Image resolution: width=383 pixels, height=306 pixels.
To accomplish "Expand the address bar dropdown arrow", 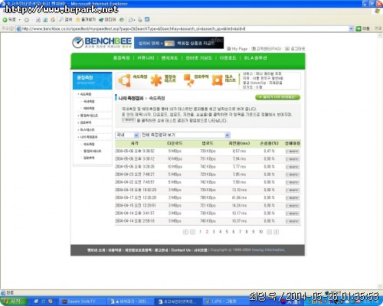I will click(351, 28).
